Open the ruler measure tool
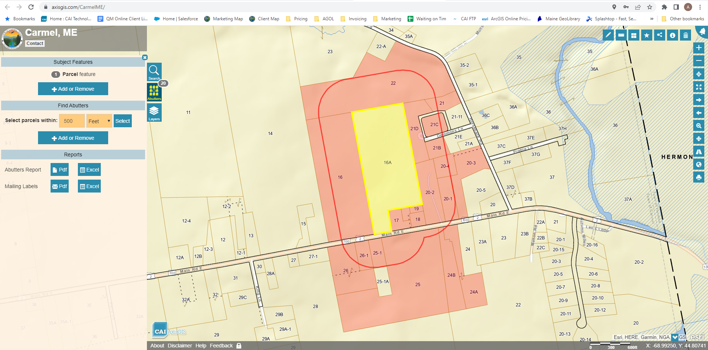Screen dimensions: 708x350 coord(621,35)
